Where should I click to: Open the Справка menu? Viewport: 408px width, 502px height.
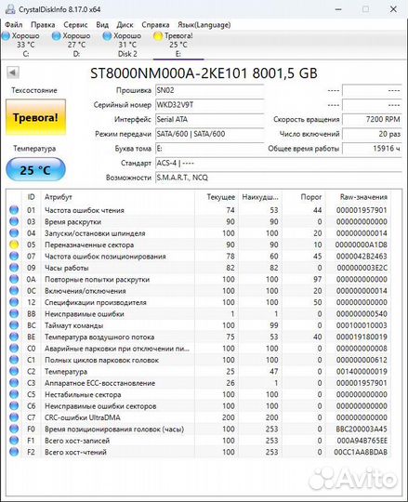coord(155,25)
